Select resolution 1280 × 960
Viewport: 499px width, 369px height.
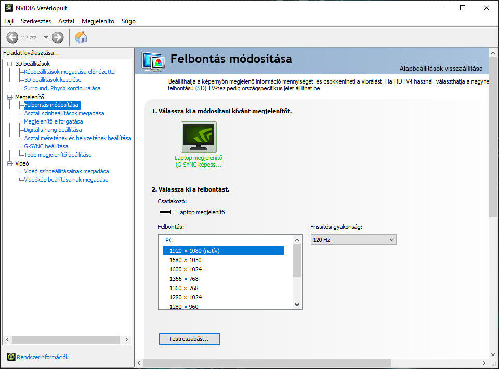[x=224, y=306]
